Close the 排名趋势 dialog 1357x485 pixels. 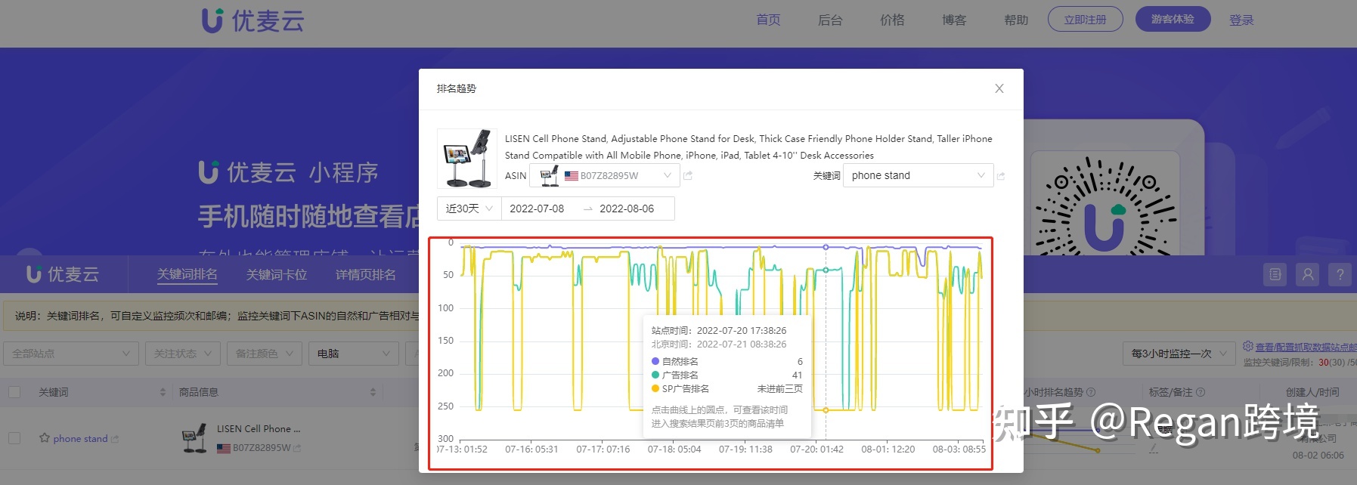[999, 88]
